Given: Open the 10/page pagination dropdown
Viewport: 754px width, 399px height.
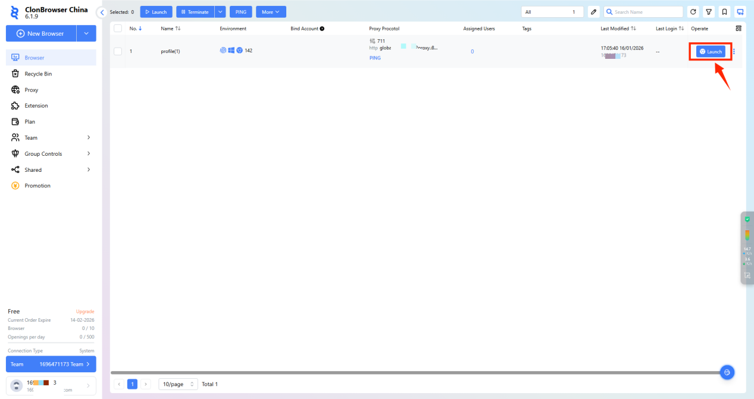Looking at the screenshot, I should click(178, 384).
